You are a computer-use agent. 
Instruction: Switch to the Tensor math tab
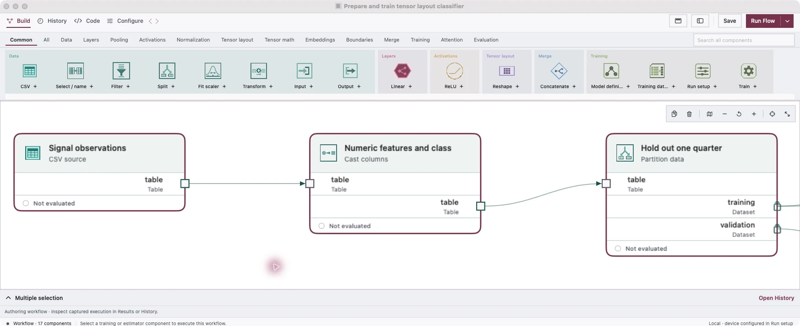coord(279,40)
